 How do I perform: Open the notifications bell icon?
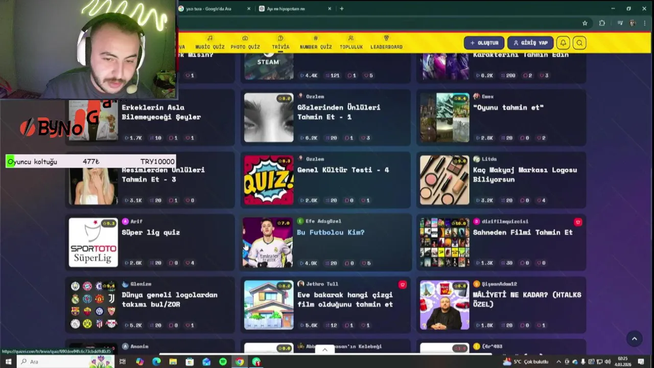(x=563, y=43)
